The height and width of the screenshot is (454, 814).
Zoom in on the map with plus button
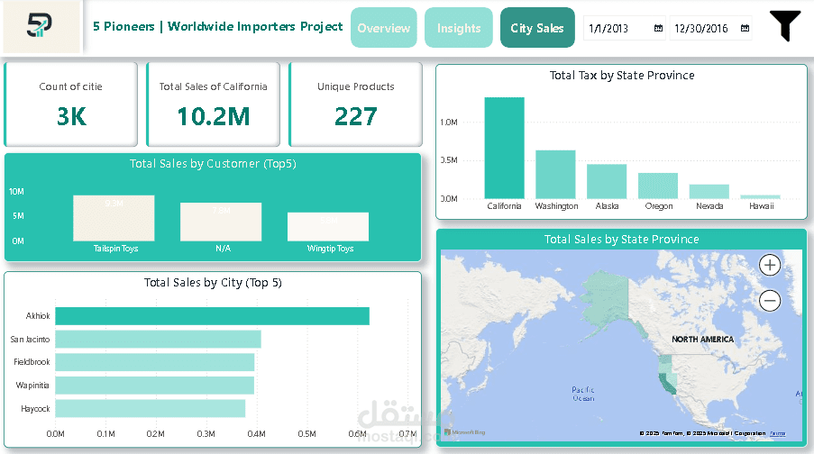[770, 265]
